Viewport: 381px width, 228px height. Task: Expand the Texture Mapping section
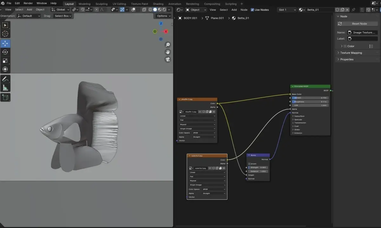tap(351, 53)
